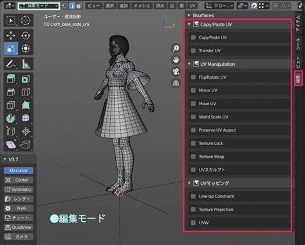Open the メッシュ menu

tap(142, 6)
